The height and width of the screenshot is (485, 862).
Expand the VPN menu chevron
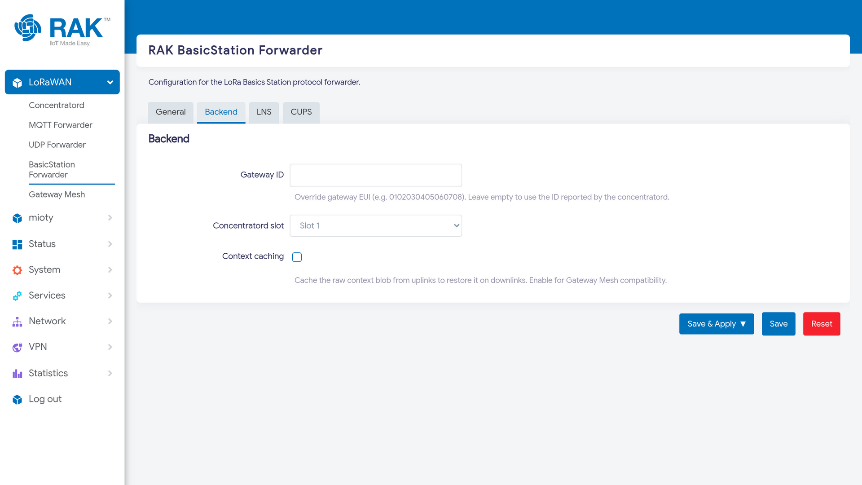(x=110, y=347)
